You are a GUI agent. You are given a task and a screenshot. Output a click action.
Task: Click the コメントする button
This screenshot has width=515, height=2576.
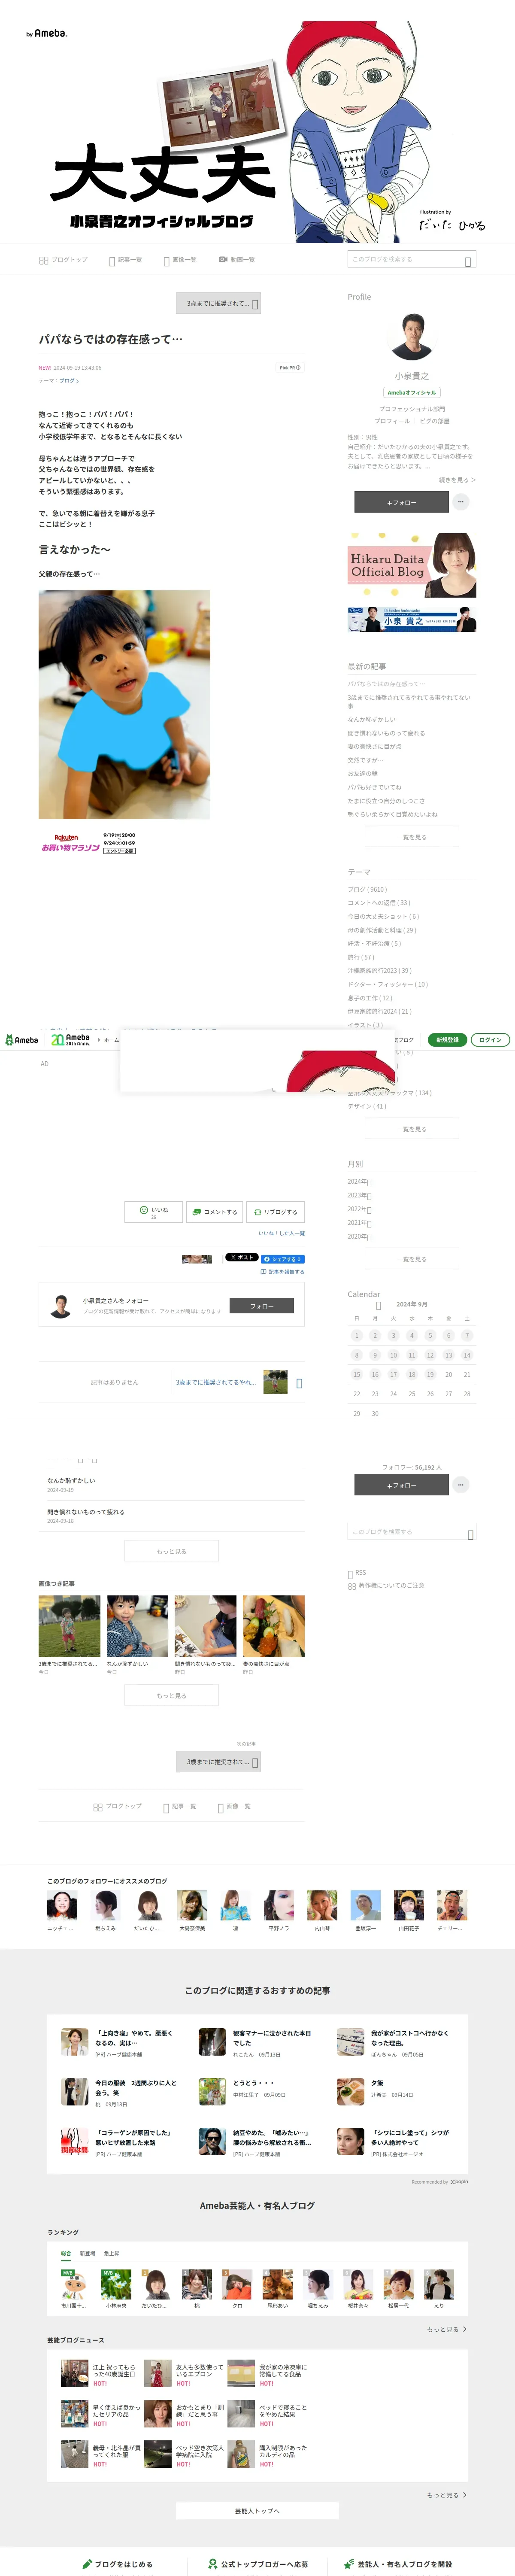tap(215, 1212)
